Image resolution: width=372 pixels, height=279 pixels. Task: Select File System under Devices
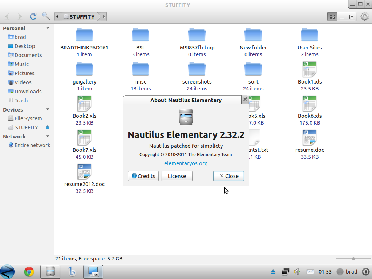pos(25,118)
